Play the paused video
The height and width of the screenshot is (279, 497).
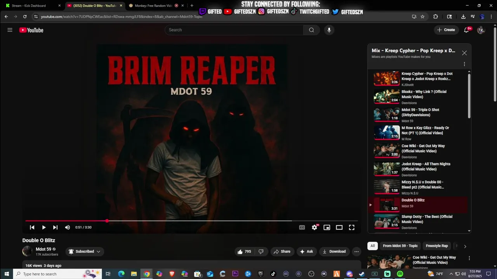[x=44, y=227]
